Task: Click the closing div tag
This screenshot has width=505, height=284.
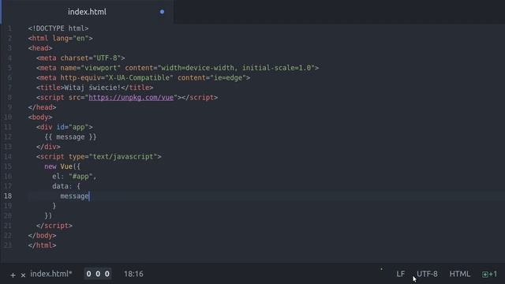Action: (48, 147)
